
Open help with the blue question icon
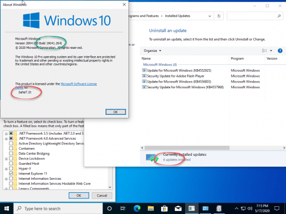pos(280,50)
